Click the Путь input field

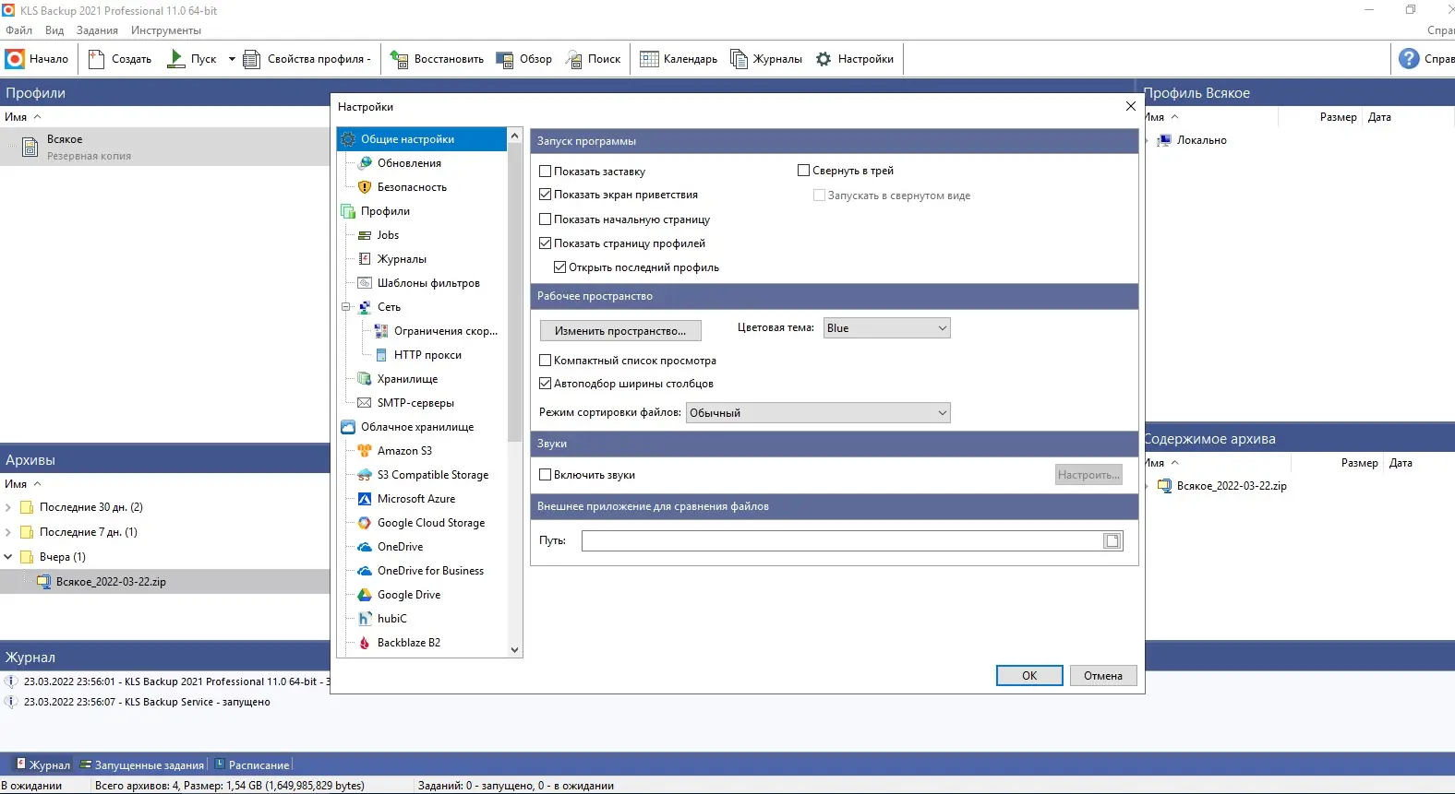click(x=842, y=541)
